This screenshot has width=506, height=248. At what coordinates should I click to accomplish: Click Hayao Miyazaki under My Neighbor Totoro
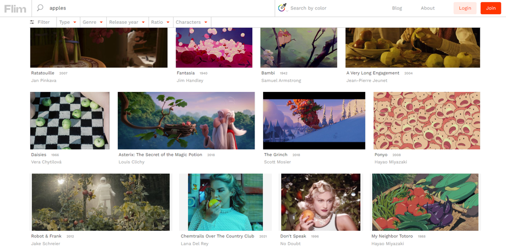[388, 244]
